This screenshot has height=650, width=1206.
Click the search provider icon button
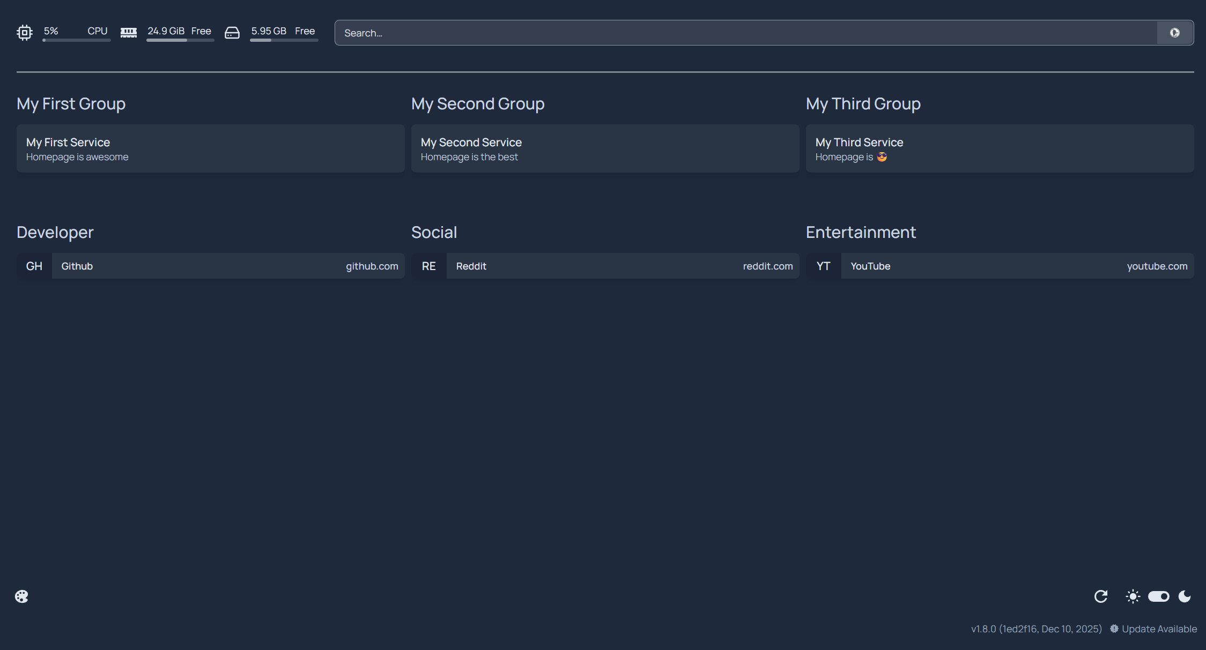click(1174, 33)
